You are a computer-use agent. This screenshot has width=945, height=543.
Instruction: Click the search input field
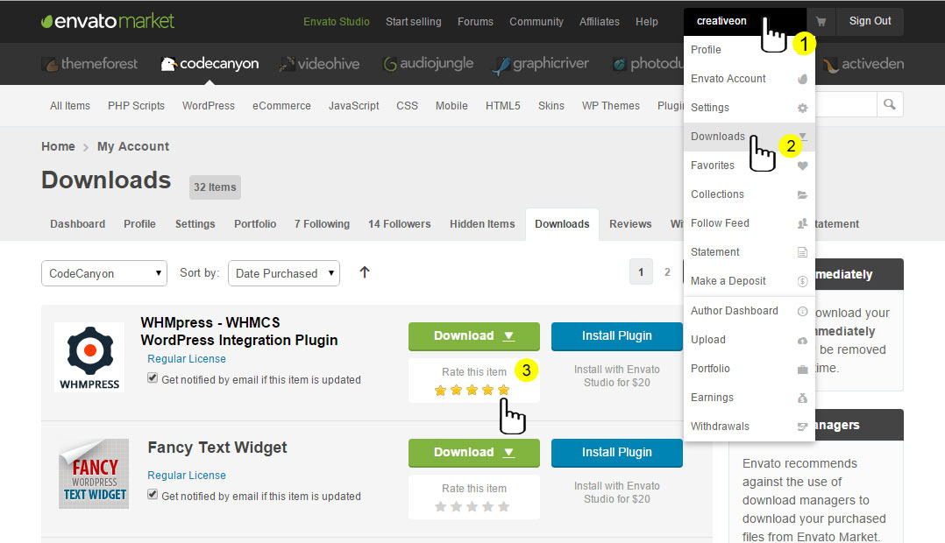[x=846, y=105]
